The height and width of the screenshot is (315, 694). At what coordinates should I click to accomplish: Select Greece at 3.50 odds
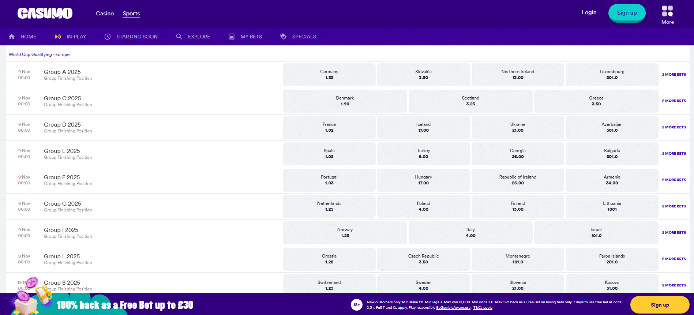coord(596,101)
